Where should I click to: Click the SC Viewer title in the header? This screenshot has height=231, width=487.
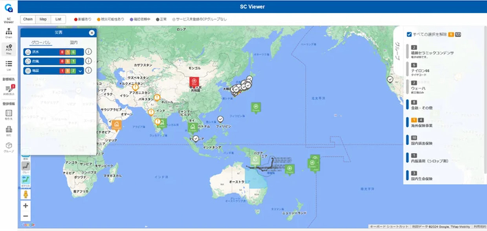[x=253, y=7]
